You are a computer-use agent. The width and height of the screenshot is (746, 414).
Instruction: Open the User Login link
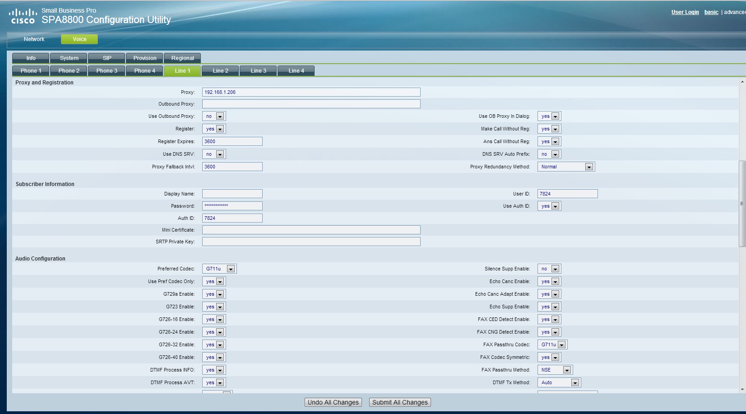pos(685,12)
